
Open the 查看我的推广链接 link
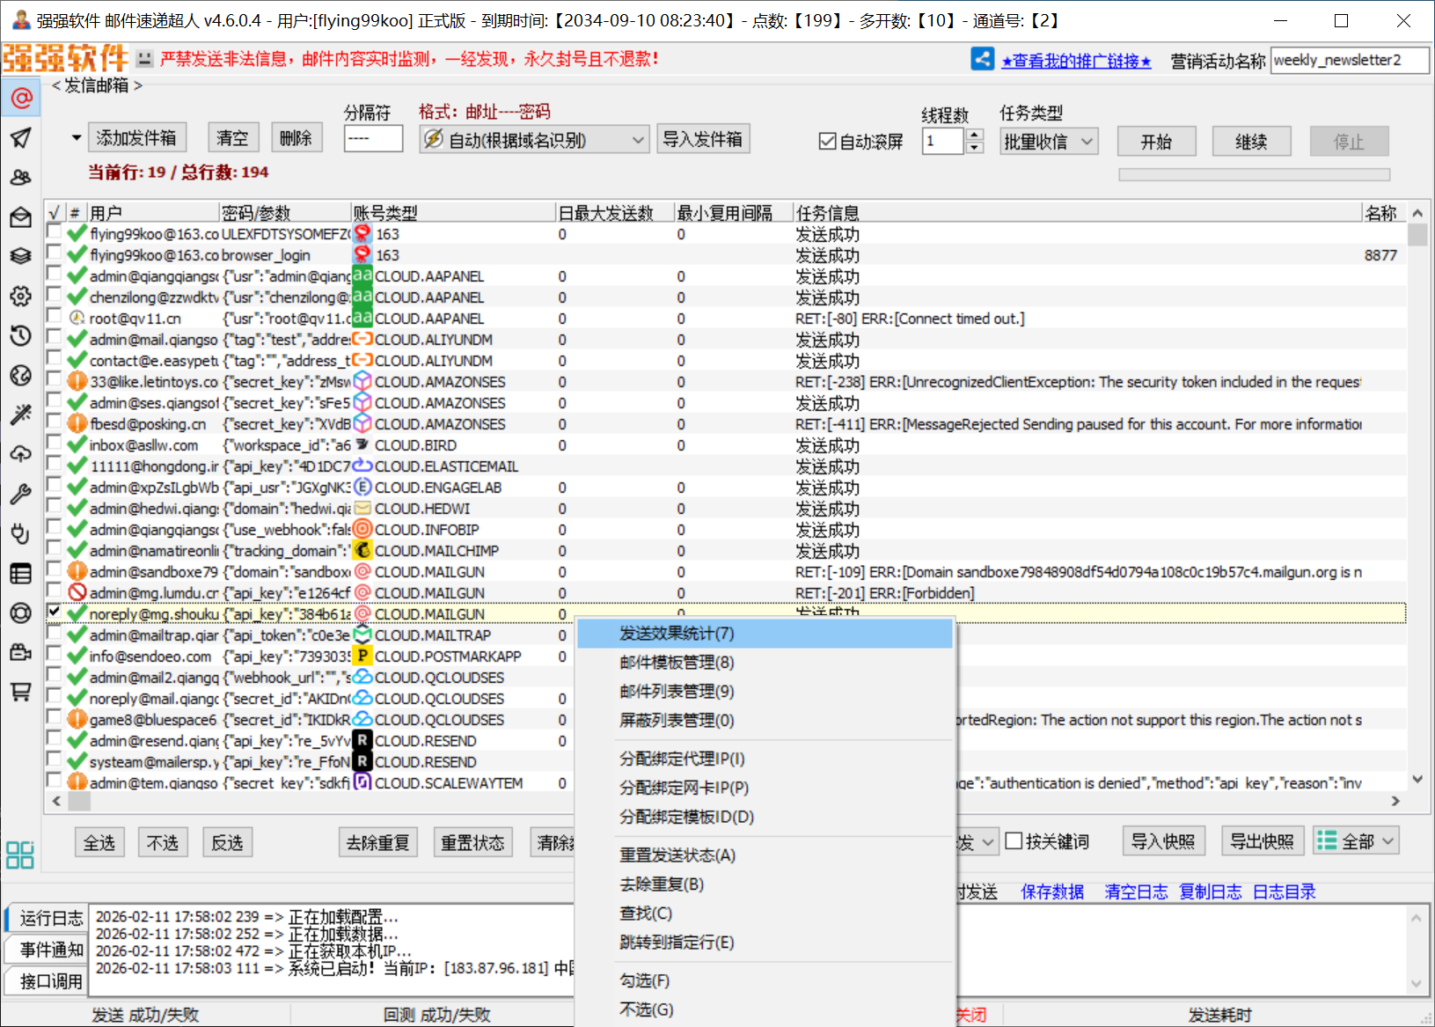[1075, 61]
